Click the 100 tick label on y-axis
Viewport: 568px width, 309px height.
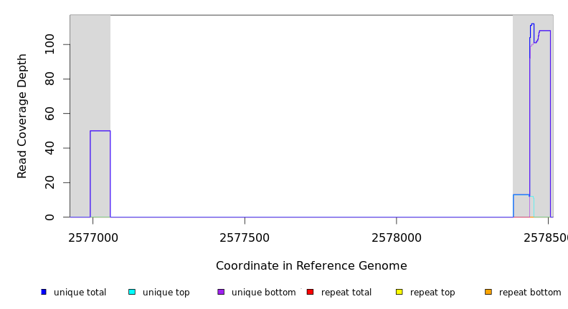49,44
